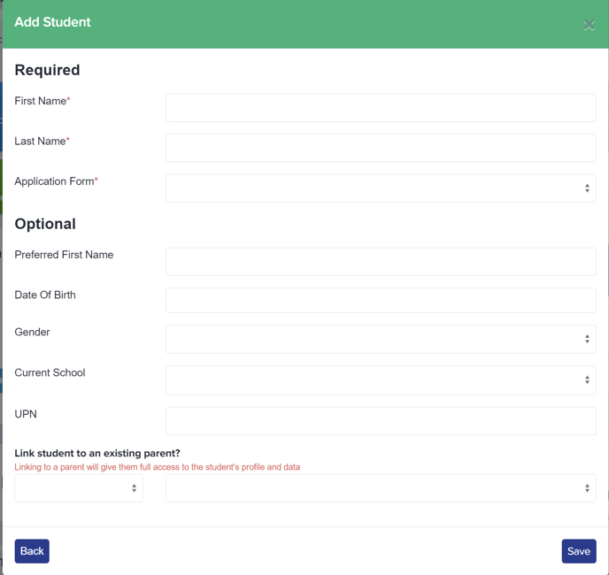Click arrows icon of small parent dropdown
609x575 pixels.
134,488
